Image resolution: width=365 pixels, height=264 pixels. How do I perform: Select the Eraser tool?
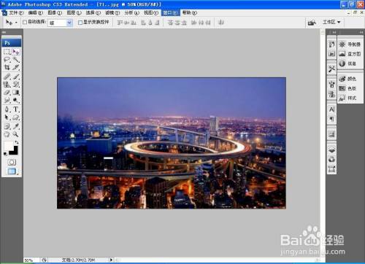pyautogui.click(x=7, y=93)
